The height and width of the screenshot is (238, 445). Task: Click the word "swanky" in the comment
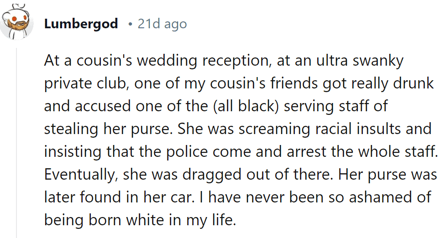tap(378, 62)
